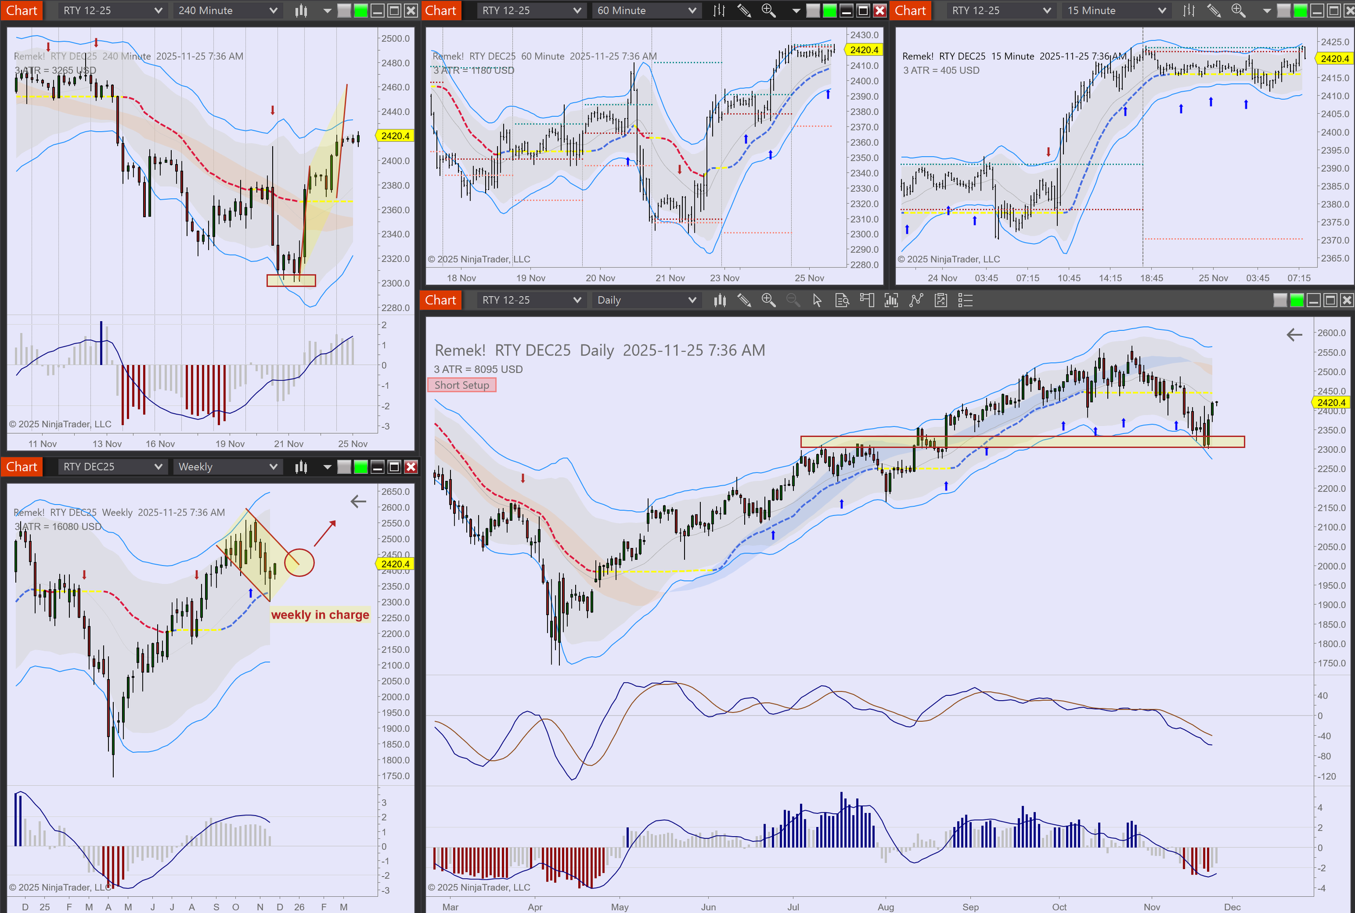The height and width of the screenshot is (913, 1355).
Task: Click return-arrow icon on Daily chart
Action: tap(1294, 334)
